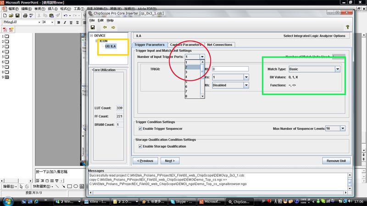
Task: Click the Open folder icon in PowerPoint
Action: (x=11, y=16)
